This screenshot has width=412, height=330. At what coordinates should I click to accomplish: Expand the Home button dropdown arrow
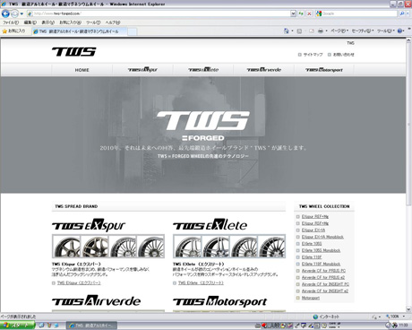pos(292,30)
